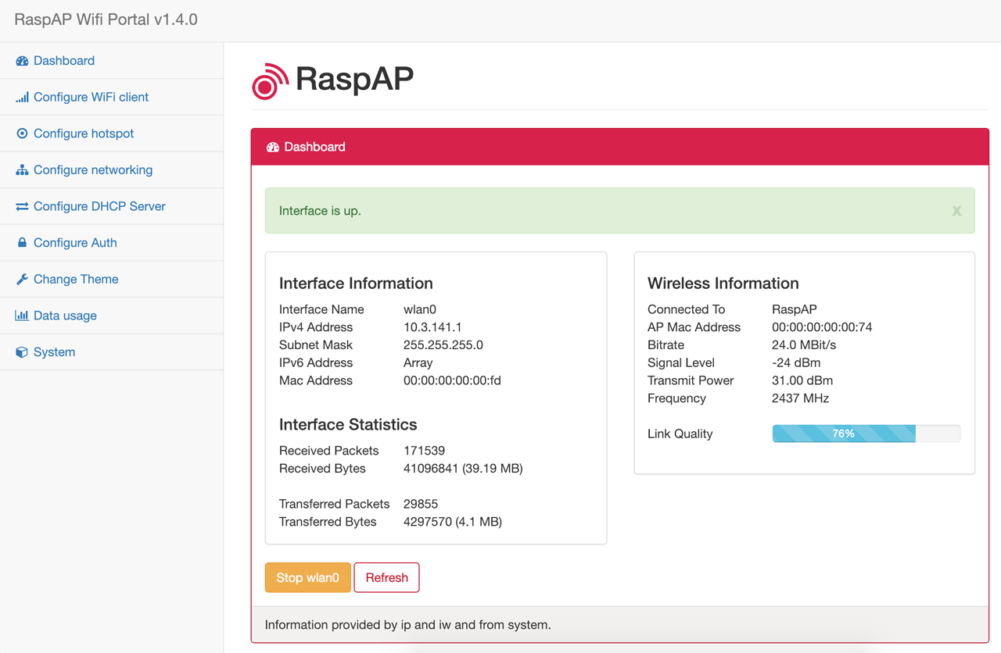Click the Refresh button
1001x653 pixels.
pos(386,577)
